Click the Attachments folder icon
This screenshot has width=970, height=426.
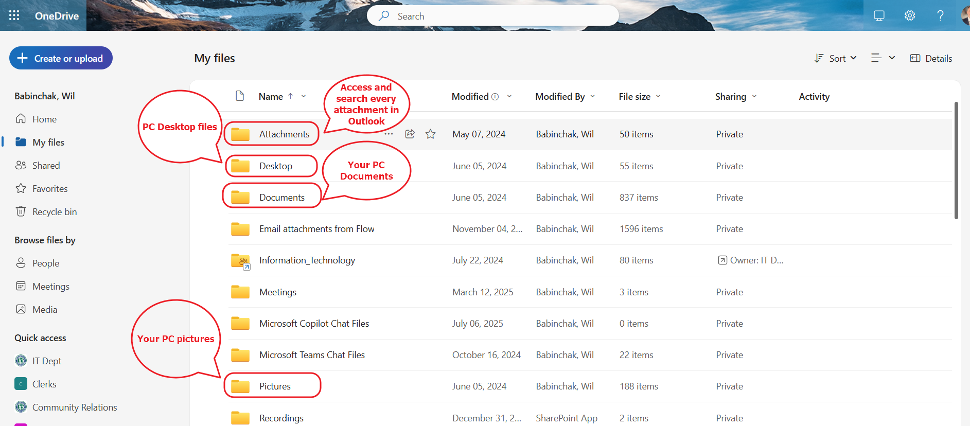tap(240, 134)
